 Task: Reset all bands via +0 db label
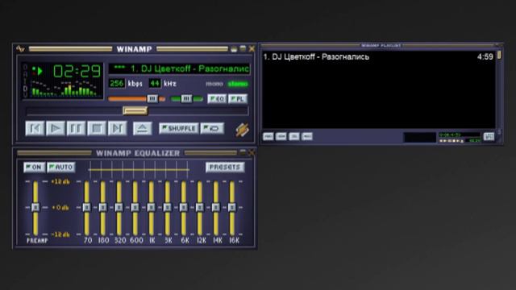[x=60, y=208]
